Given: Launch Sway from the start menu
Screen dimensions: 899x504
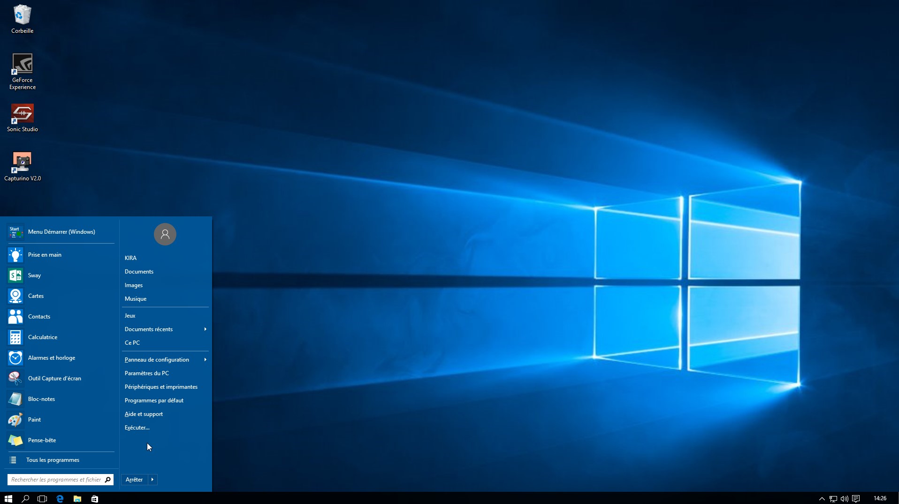Looking at the screenshot, I should (61, 275).
